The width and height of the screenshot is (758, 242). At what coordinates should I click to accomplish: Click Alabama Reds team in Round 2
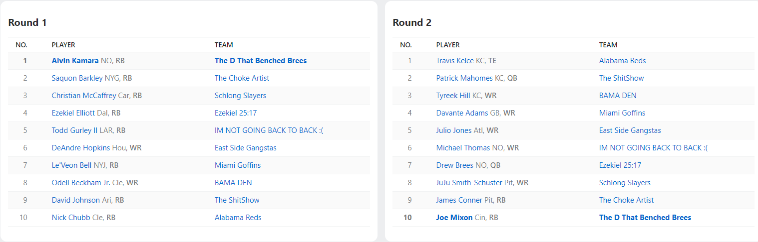click(x=622, y=61)
